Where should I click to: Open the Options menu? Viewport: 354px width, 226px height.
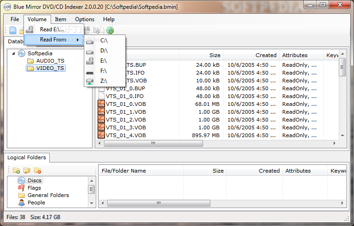coord(85,19)
